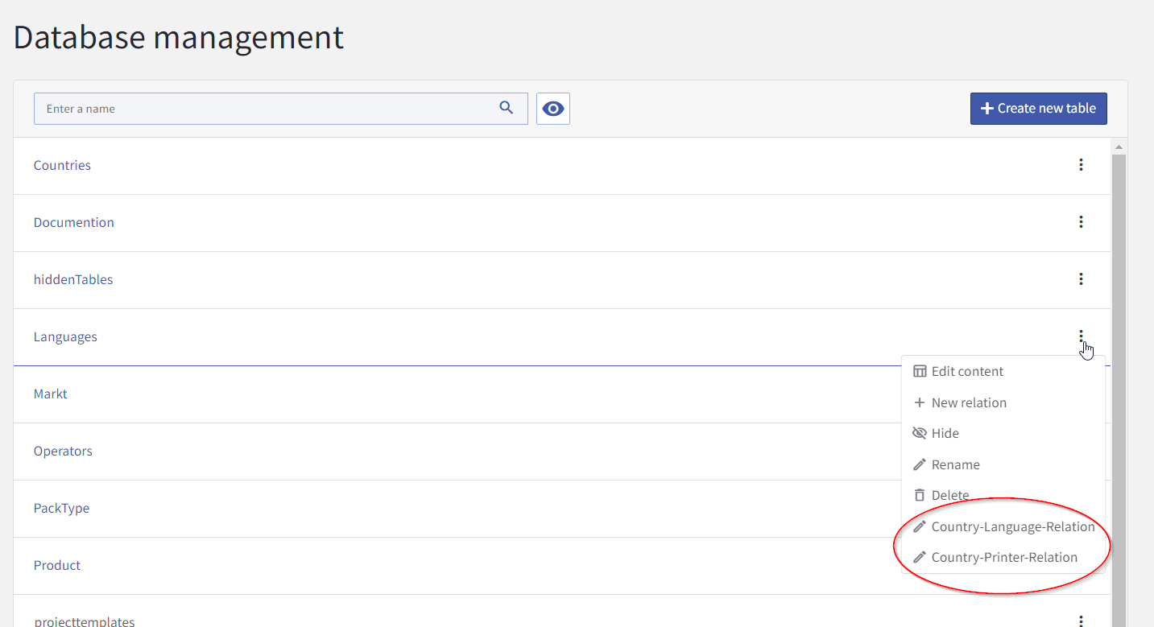The image size is (1154, 627).
Task: Close the Languages row three-dot menu
Action: [1081, 336]
